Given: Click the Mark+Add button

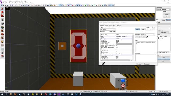Looking at the screenshot, I should (142, 37).
